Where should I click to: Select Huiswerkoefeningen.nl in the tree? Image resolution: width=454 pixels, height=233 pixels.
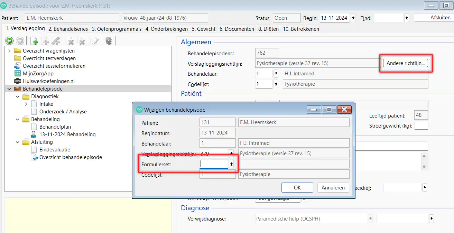tap(49, 81)
